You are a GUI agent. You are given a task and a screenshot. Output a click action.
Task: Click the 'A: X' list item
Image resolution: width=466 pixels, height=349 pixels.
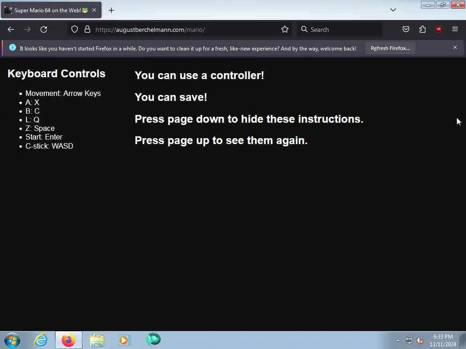pyautogui.click(x=32, y=102)
